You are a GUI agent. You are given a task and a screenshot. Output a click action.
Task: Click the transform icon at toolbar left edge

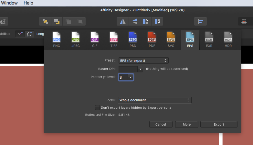click(3, 21)
